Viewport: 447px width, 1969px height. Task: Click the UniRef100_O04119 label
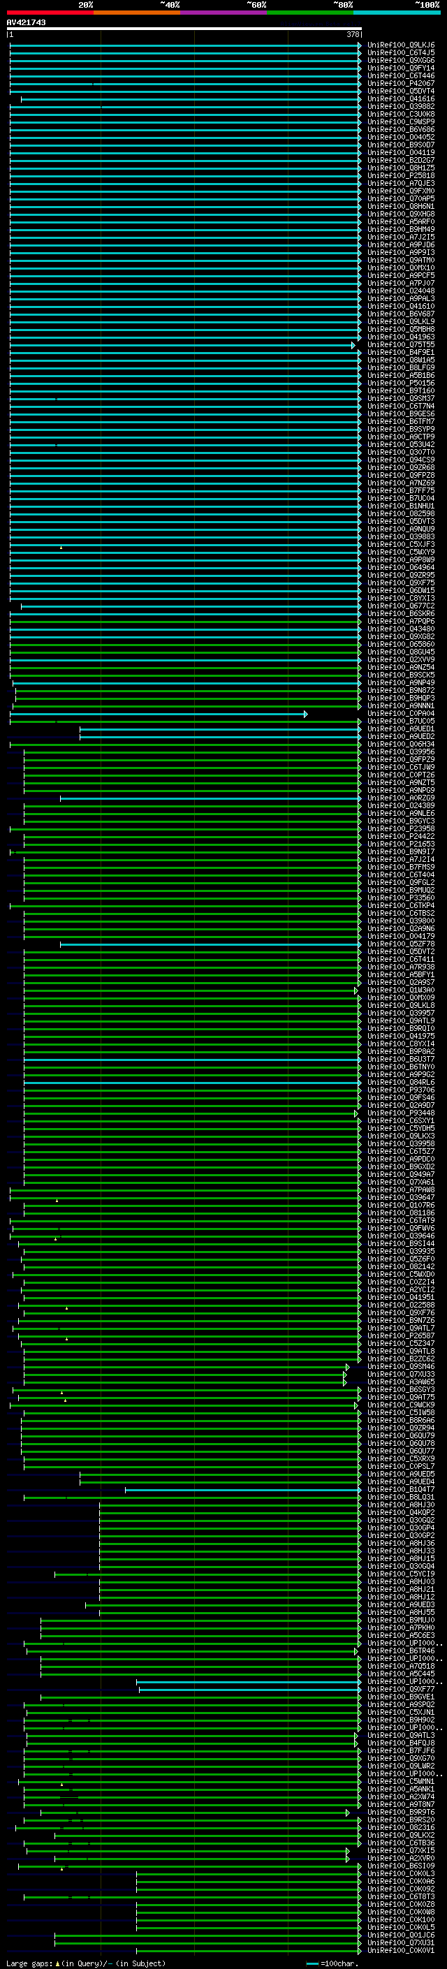[x=401, y=153]
